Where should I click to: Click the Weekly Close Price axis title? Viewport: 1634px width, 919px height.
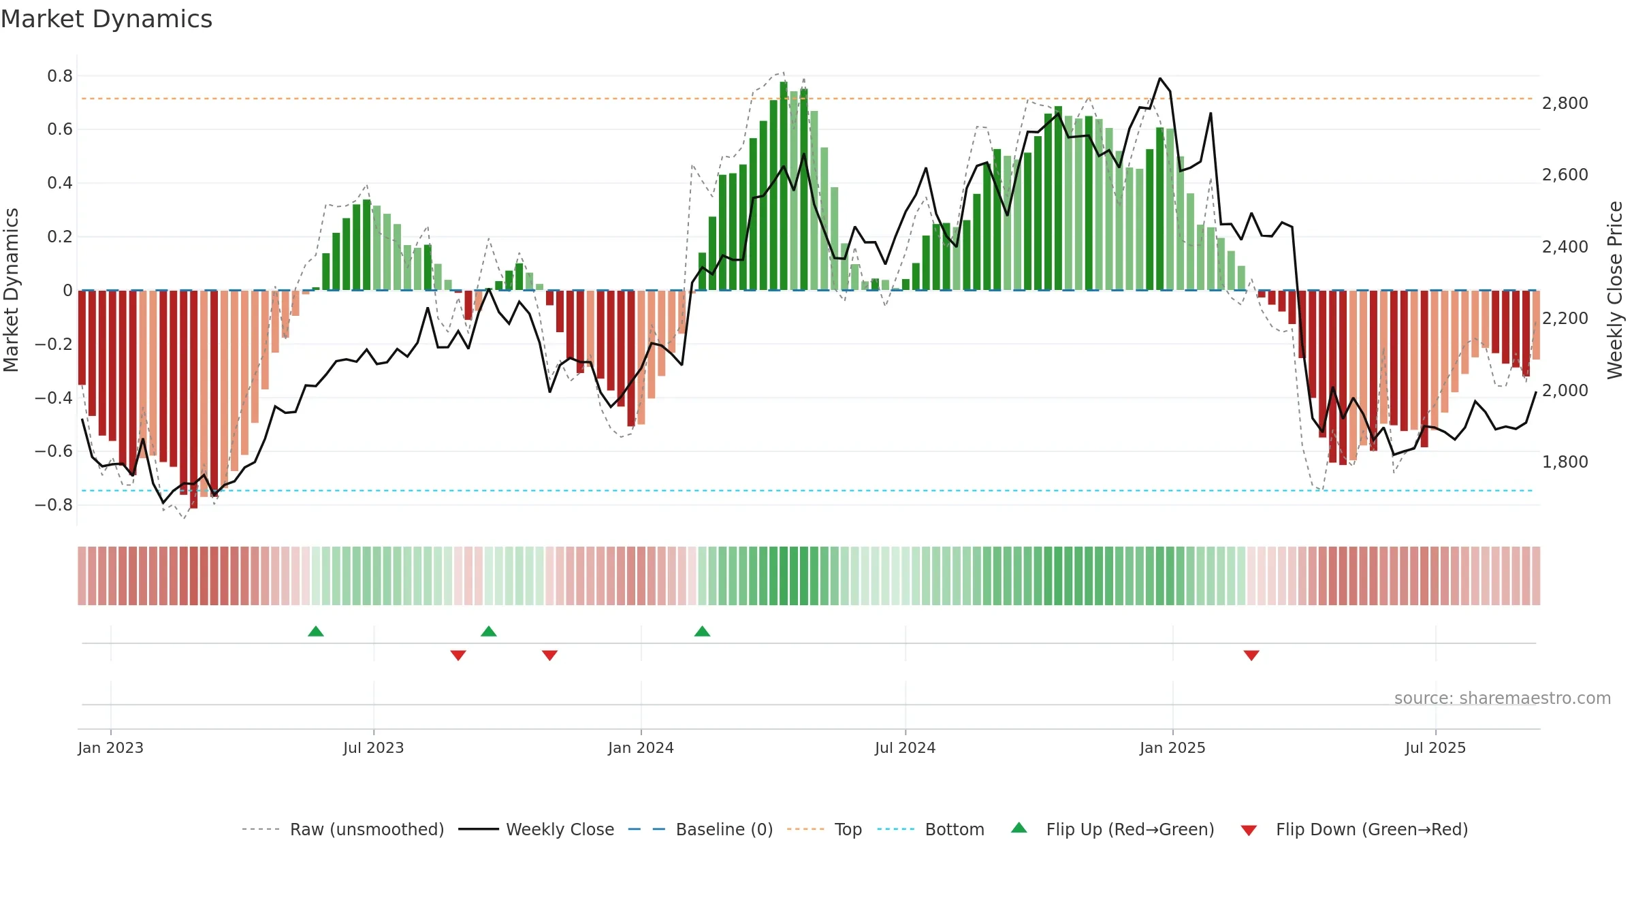1615,290
